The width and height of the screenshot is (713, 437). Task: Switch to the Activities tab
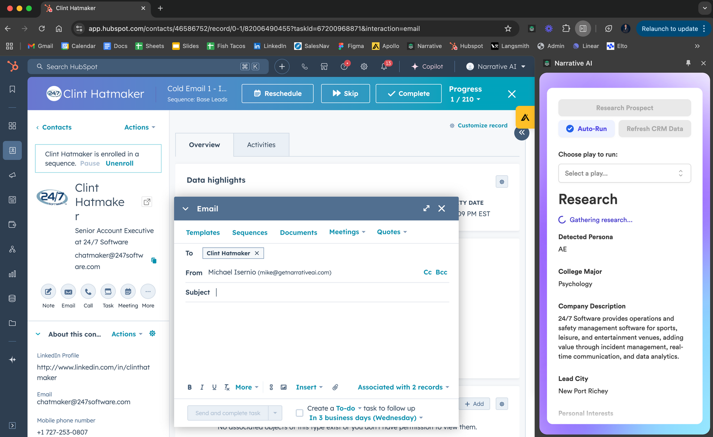(x=261, y=145)
